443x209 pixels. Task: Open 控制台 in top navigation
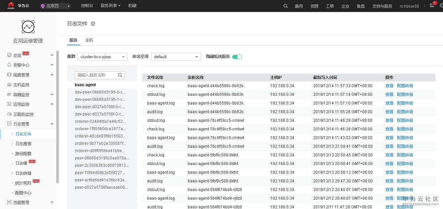[87, 6]
